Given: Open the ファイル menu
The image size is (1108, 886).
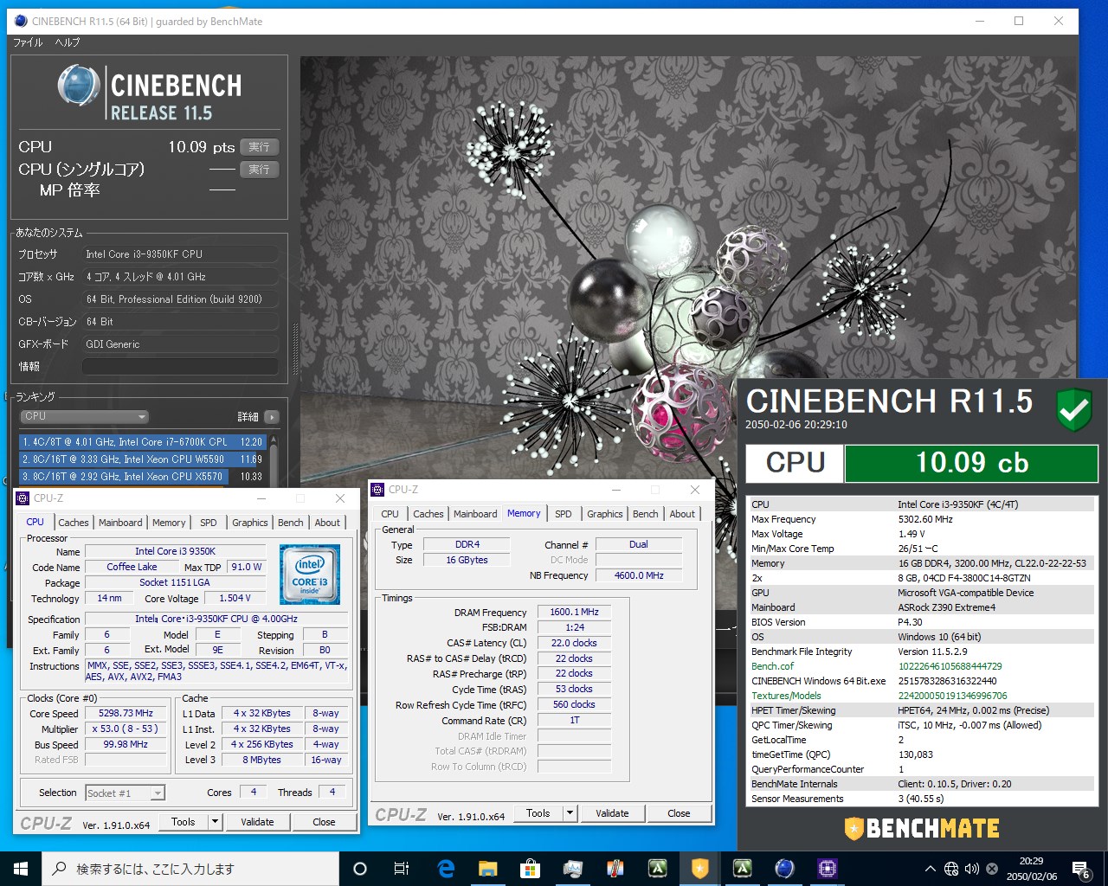Looking at the screenshot, I should coord(28,42).
